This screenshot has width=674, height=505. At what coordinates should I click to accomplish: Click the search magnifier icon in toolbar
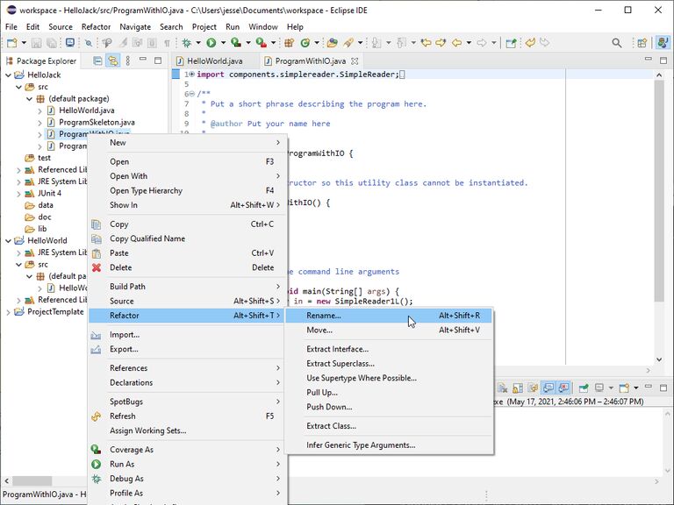coord(616,42)
